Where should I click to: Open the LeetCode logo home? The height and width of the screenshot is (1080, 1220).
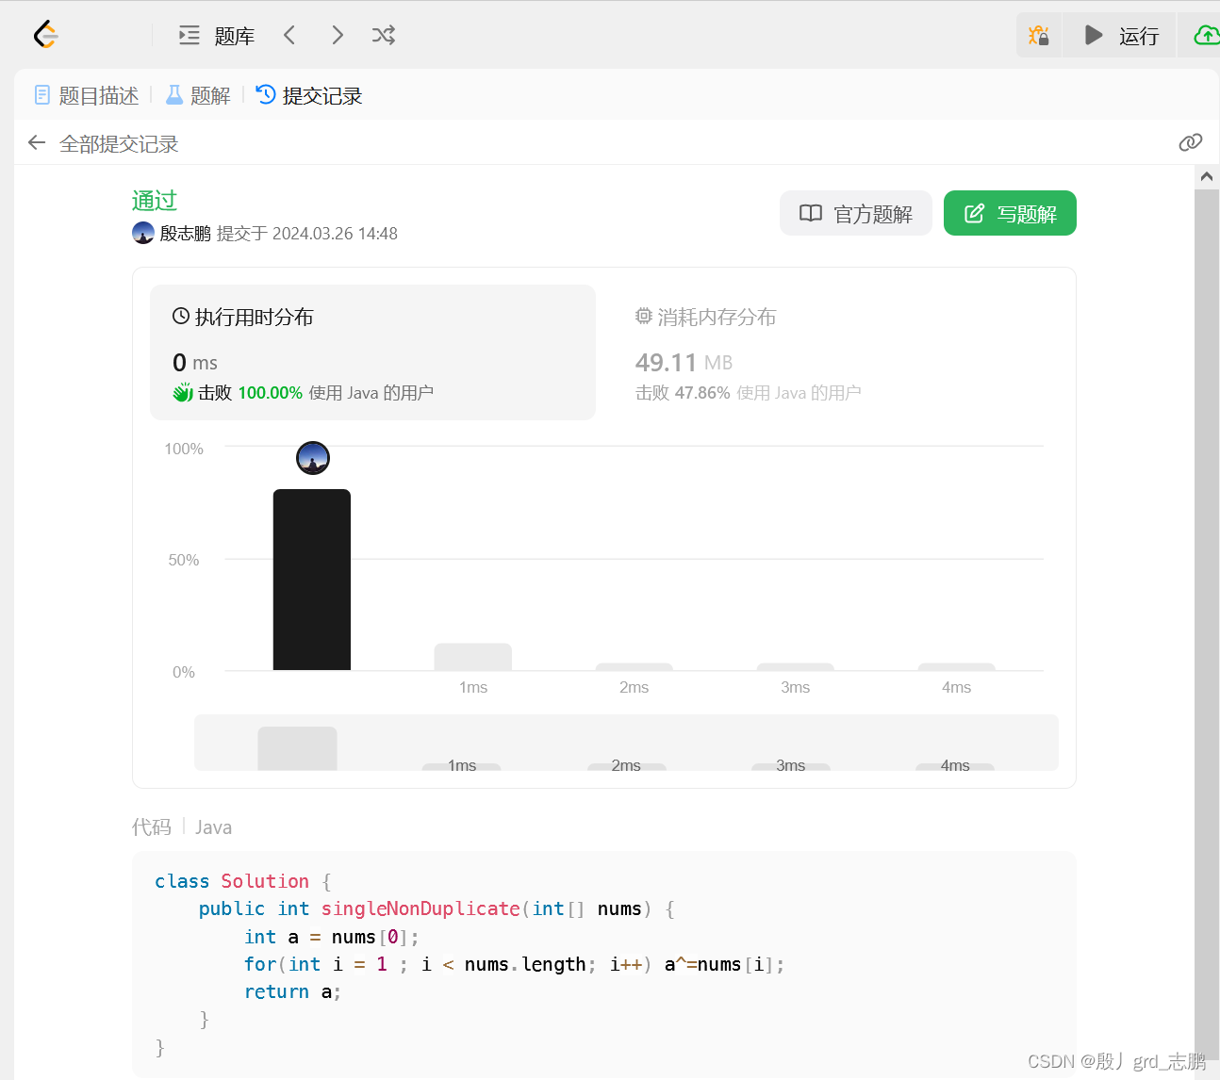45,35
